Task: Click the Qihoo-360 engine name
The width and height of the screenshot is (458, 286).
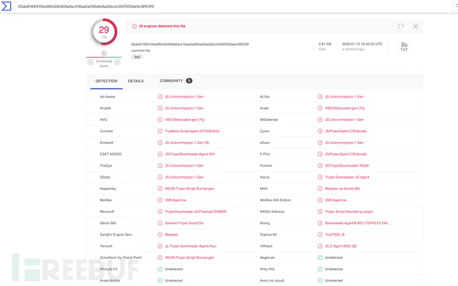Action: [108, 223]
